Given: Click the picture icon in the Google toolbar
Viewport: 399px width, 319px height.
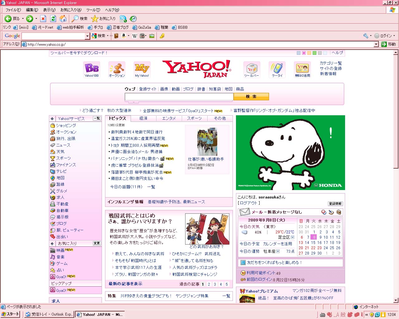Looking at the screenshot, I should tap(152, 36).
